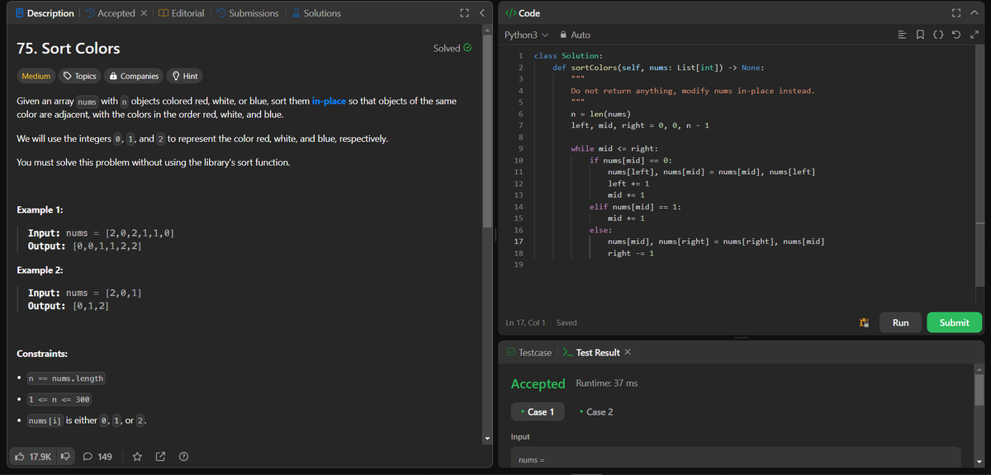Click the share external link icon

coord(160,456)
